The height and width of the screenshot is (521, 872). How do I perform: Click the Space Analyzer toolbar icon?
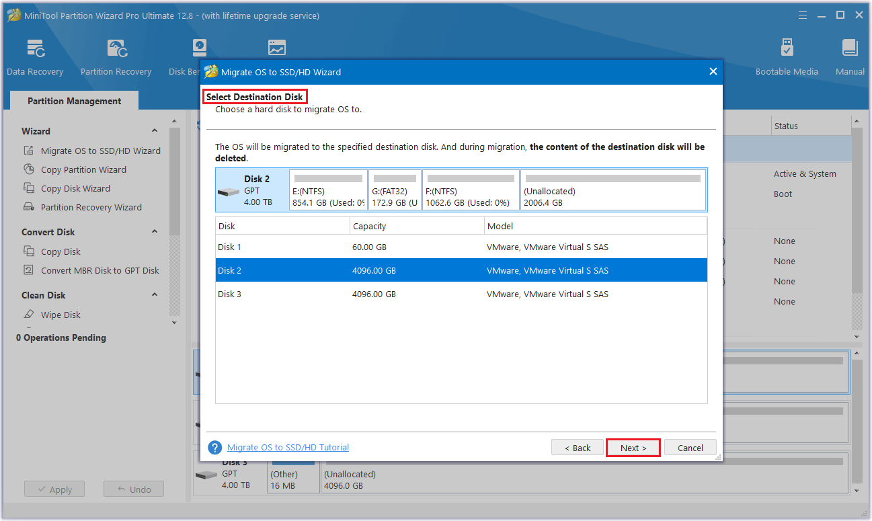point(276,48)
